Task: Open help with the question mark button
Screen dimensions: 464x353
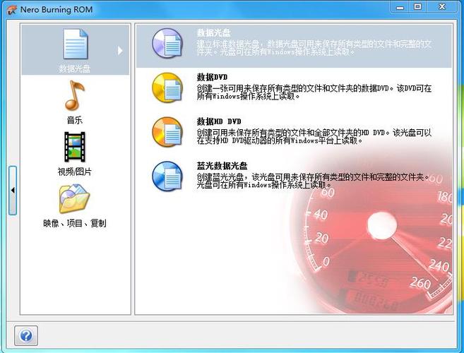Action: coord(25,335)
